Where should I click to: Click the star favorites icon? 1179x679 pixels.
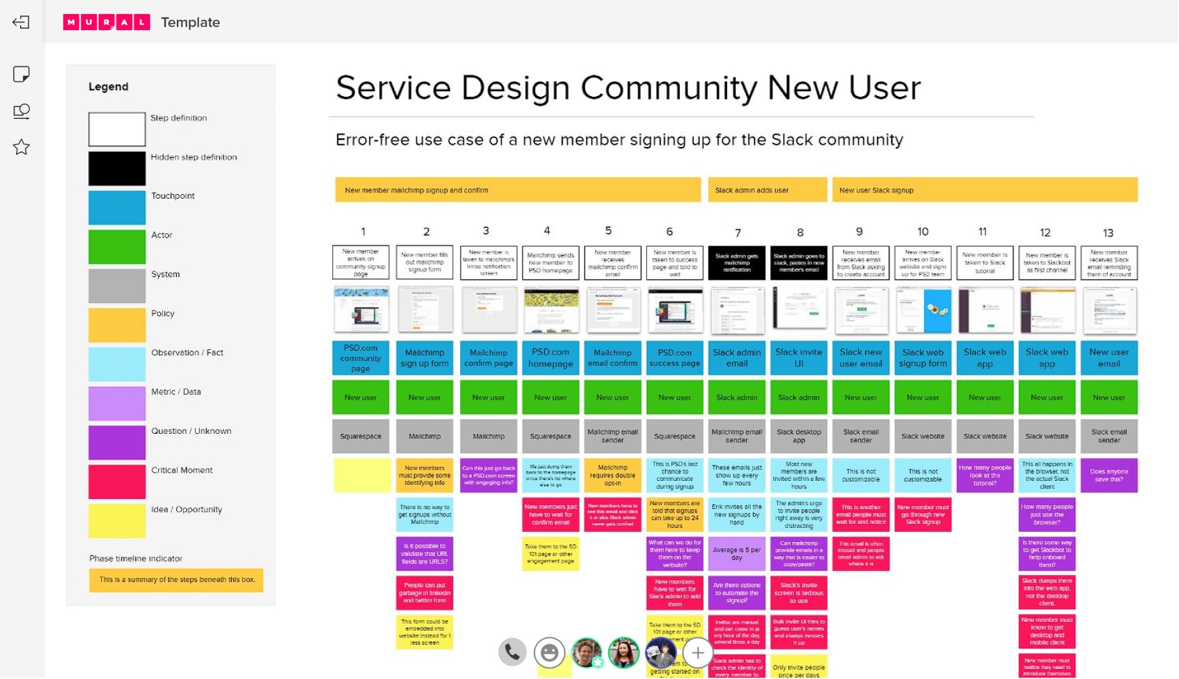(x=21, y=147)
